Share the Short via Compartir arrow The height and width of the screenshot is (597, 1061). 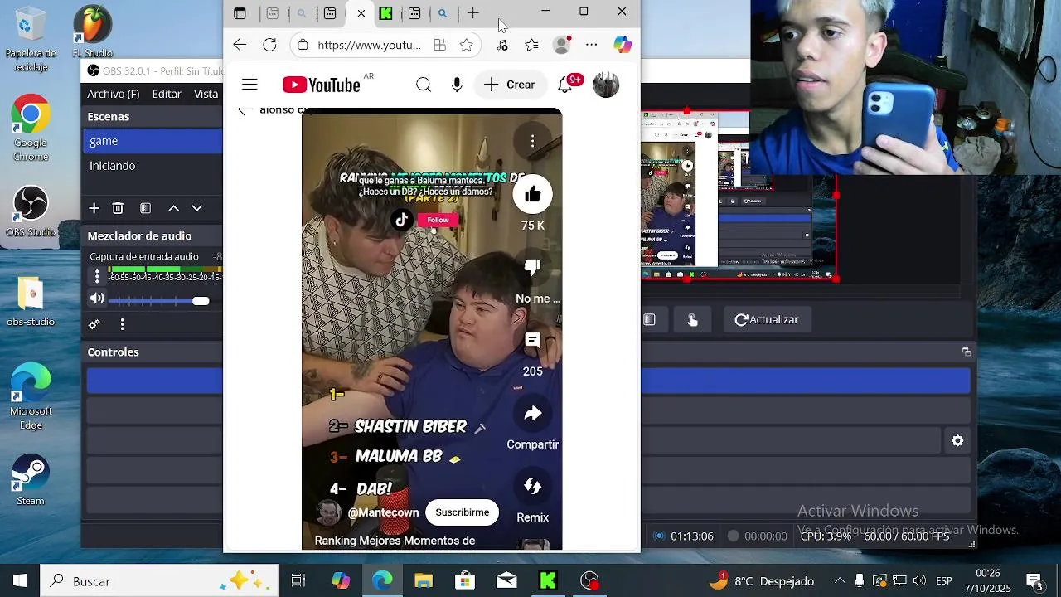coord(533,413)
